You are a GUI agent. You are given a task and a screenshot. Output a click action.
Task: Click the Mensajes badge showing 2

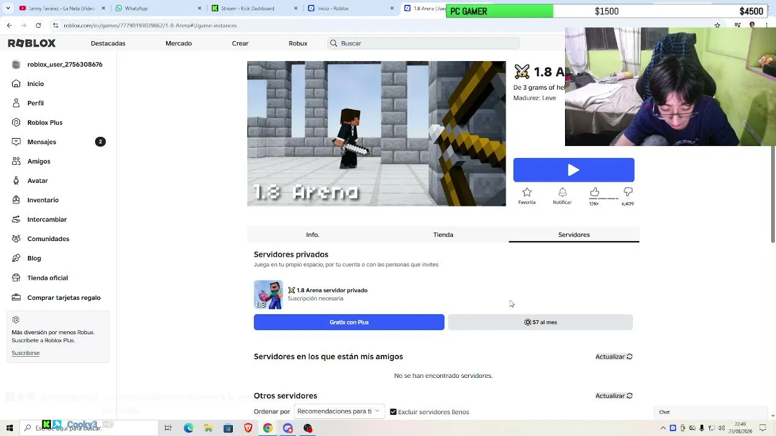101,142
